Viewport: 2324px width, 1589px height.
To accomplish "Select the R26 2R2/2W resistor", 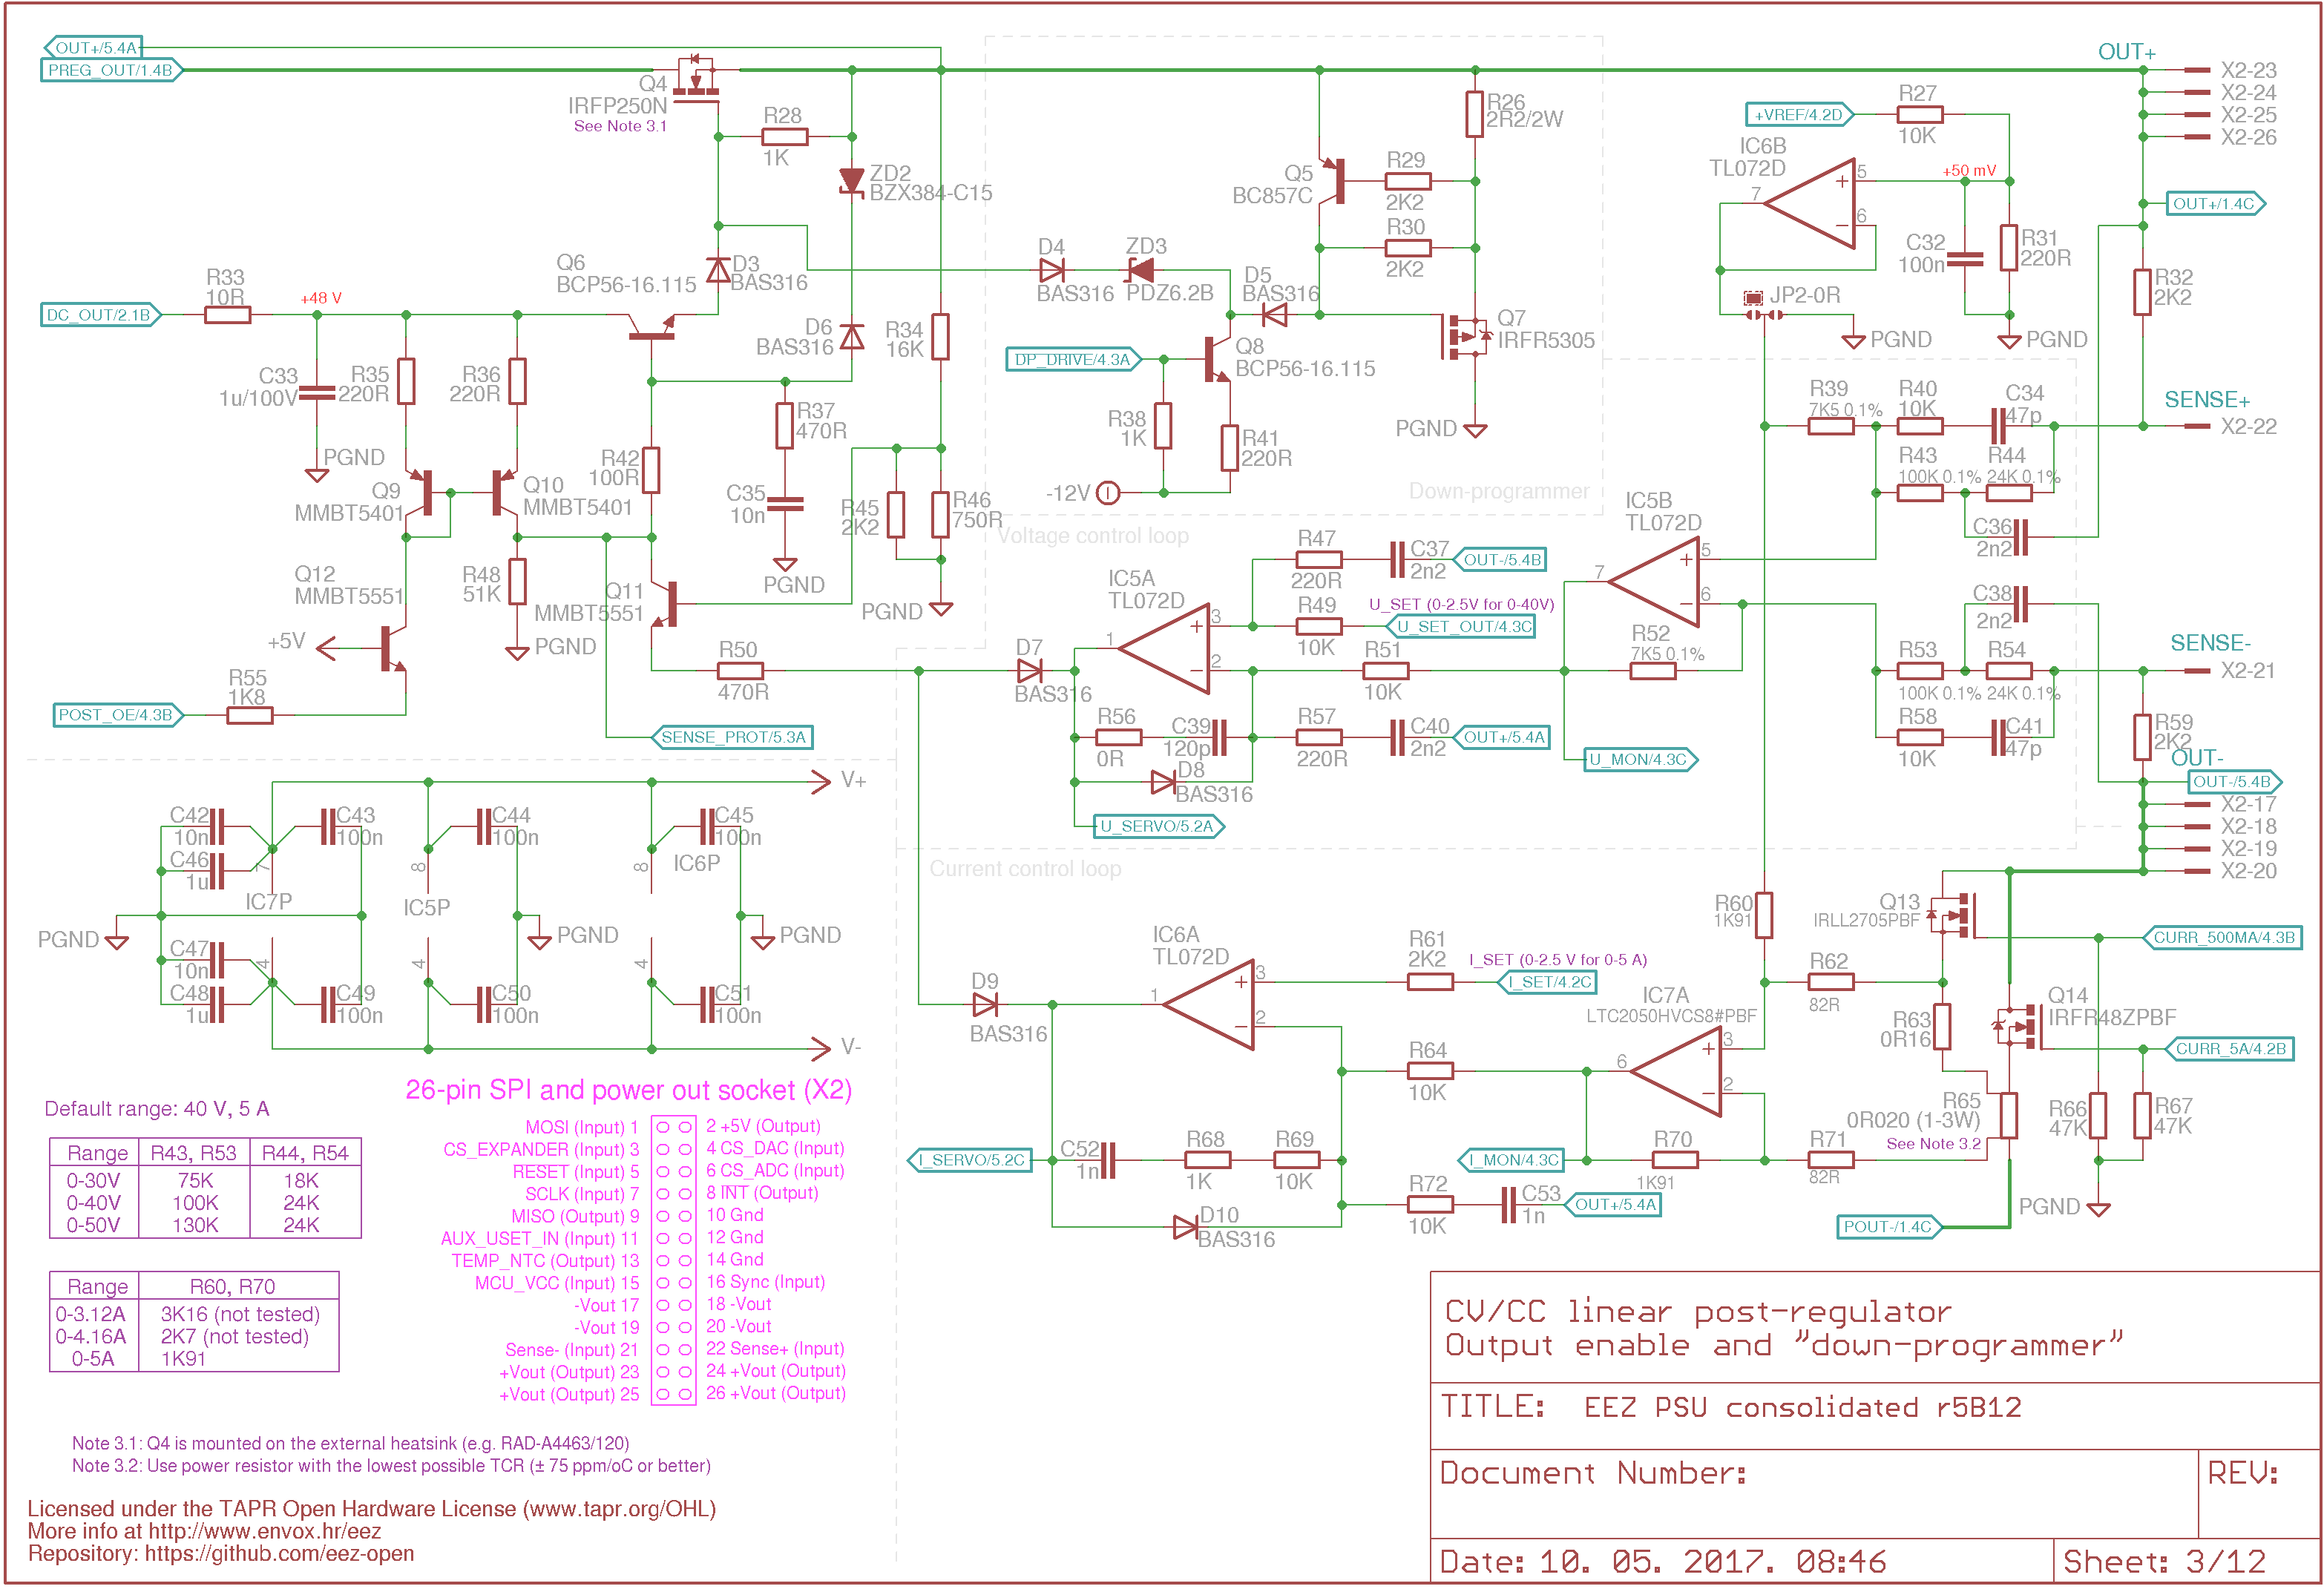I will [x=1475, y=114].
